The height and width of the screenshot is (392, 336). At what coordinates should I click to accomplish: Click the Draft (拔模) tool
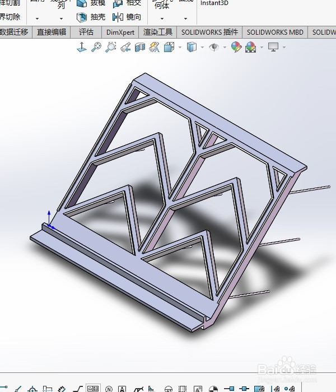point(91,3)
